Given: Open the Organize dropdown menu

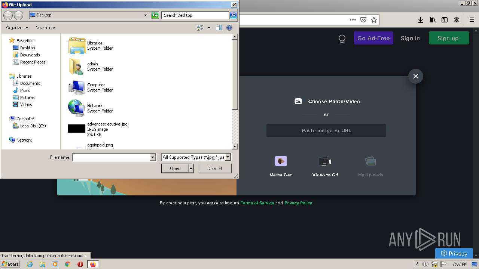Looking at the screenshot, I should [x=17, y=28].
